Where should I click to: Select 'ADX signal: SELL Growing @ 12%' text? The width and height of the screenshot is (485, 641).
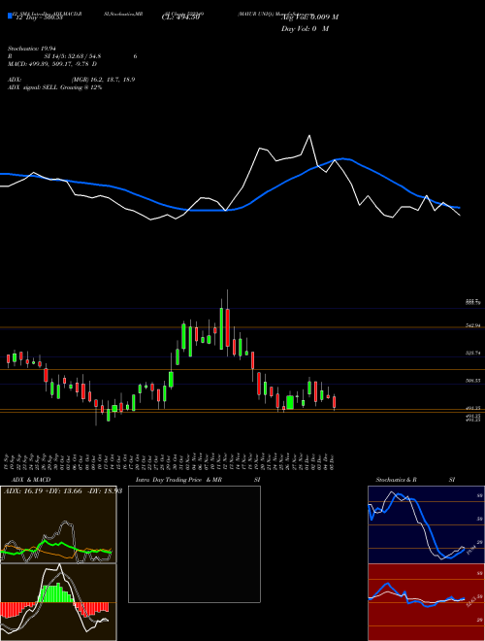[54, 87]
